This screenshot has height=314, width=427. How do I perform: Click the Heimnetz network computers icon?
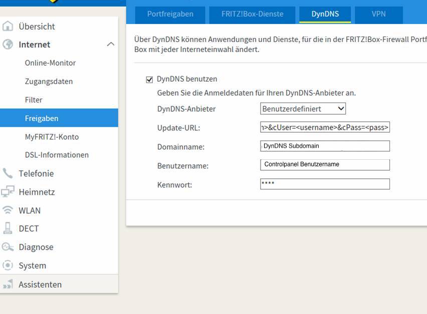8,192
